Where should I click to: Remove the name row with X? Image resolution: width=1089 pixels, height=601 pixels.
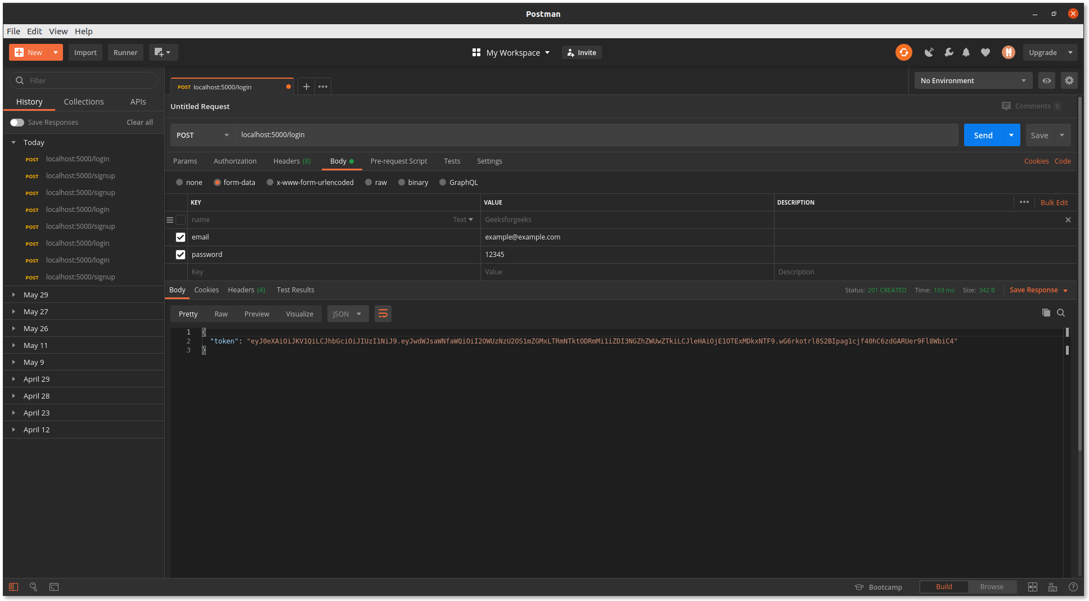[1068, 220]
